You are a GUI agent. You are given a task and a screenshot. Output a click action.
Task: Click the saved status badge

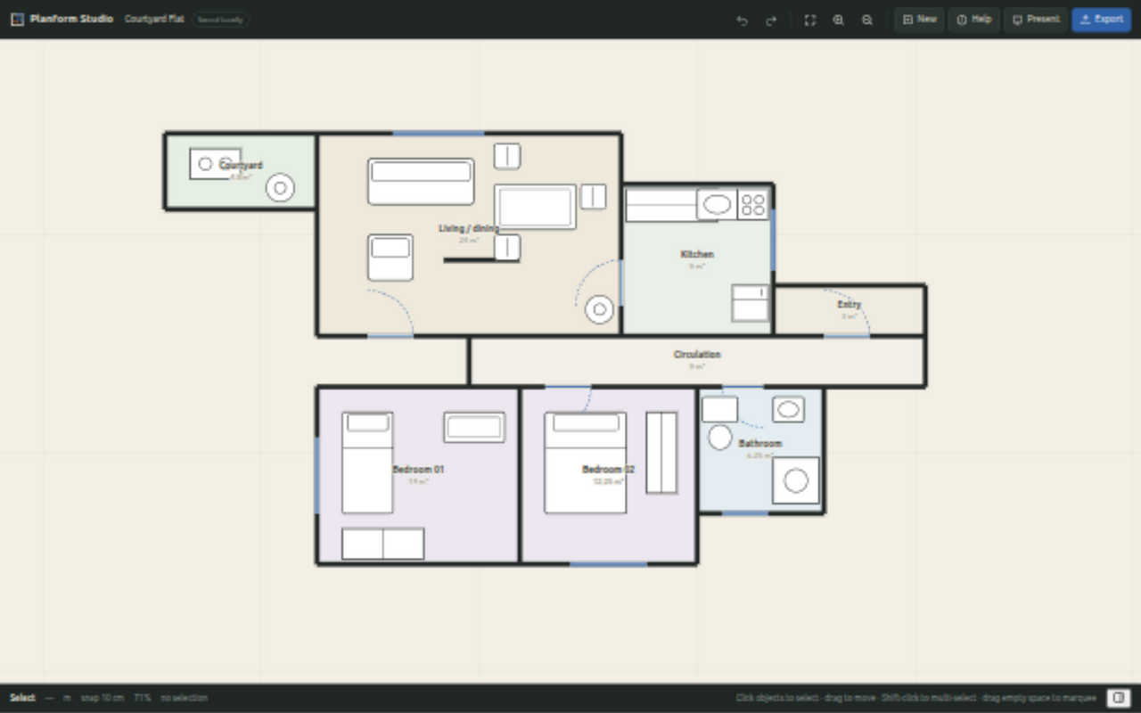point(220,20)
